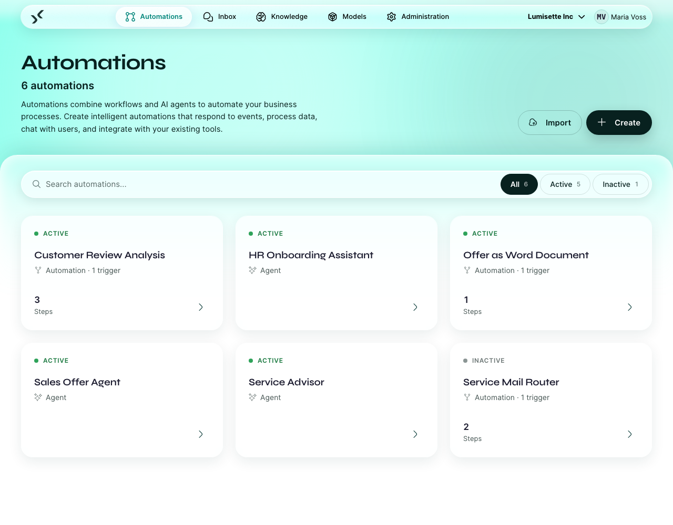Click the Import button

click(x=550, y=122)
